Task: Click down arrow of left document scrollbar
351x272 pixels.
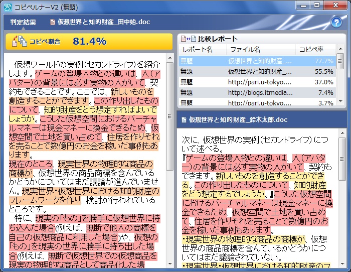Action: (170, 264)
